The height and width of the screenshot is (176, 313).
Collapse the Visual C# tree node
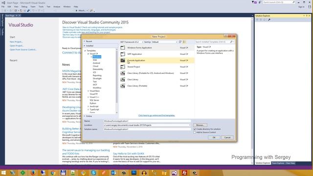pos(88,54)
